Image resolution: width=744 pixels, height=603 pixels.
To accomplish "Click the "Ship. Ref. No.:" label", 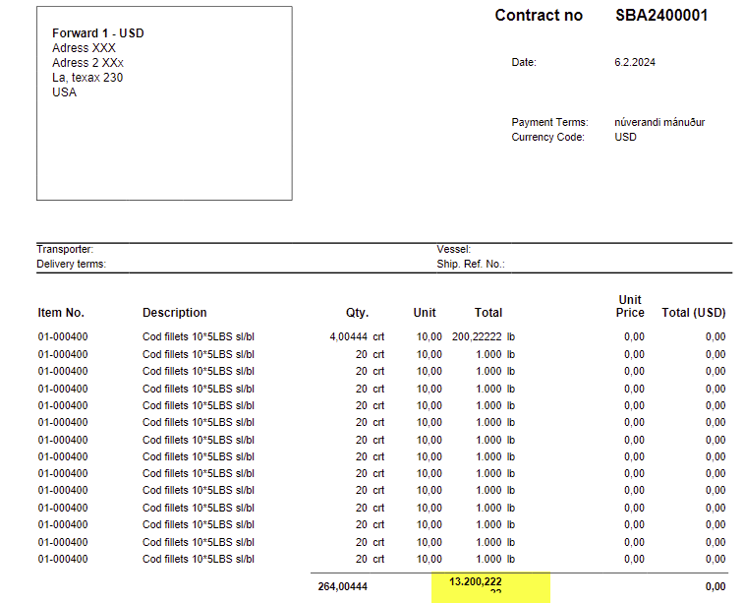I will [x=470, y=264].
